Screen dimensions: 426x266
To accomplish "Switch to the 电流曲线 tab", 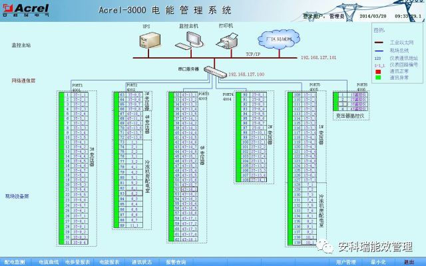I will (x=48, y=262).
